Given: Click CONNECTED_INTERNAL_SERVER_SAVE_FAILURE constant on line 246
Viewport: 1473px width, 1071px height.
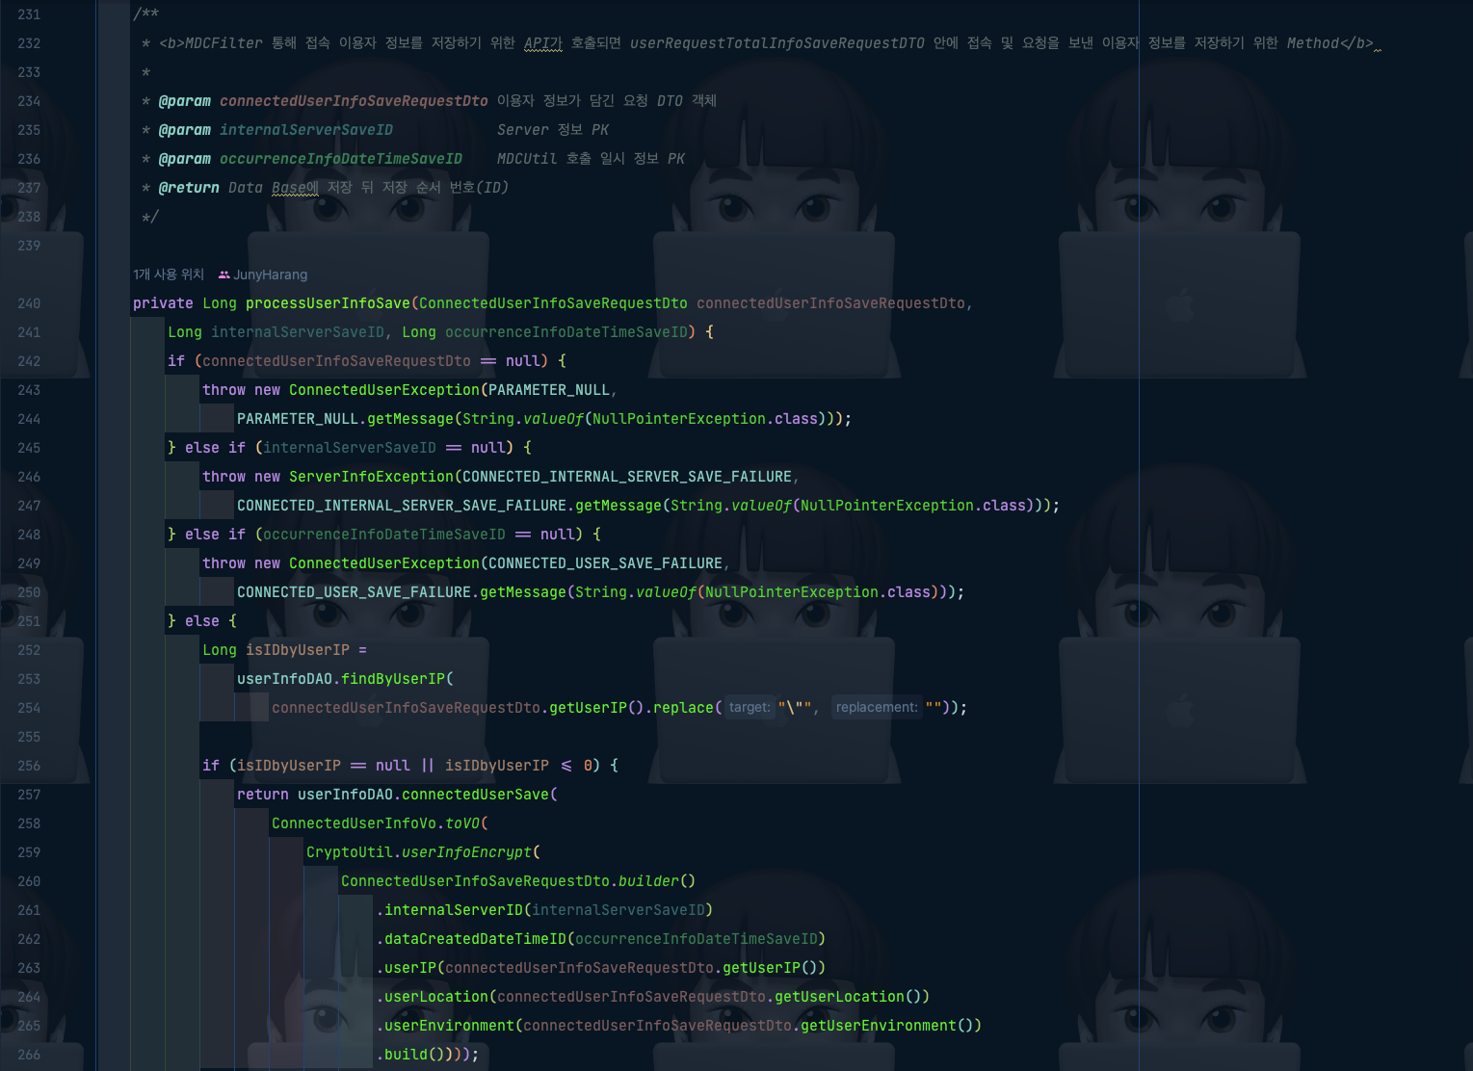Looking at the screenshot, I should coord(627,477).
